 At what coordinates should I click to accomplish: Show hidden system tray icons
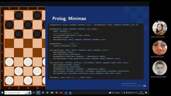coord(122,93)
